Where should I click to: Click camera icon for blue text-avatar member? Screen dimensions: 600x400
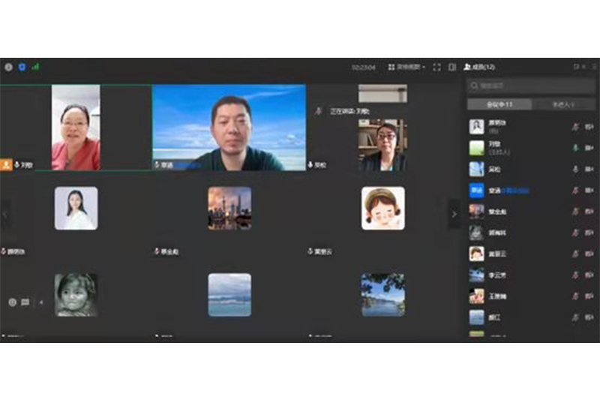tap(589, 190)
